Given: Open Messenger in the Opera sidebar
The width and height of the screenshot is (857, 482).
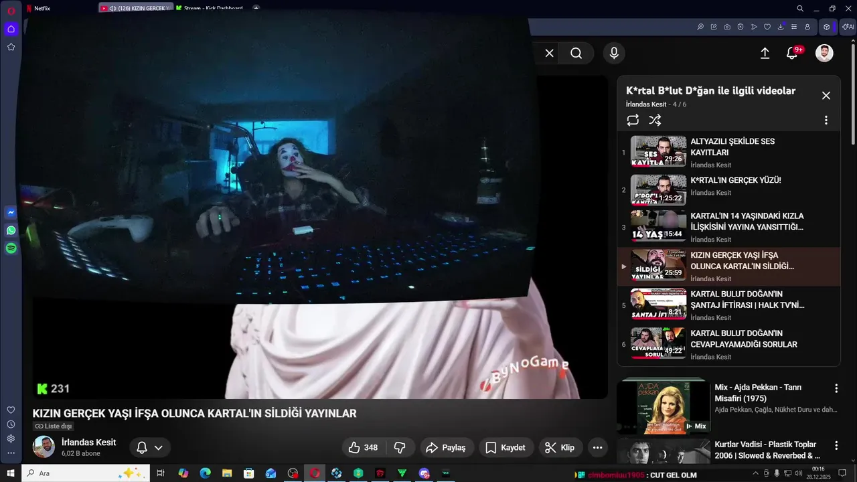Looking at the screenshot, I should [x=11, y=212].
